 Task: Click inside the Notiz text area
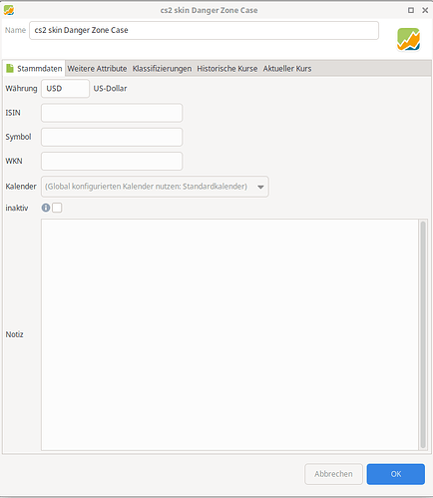pyautogui.click(x=229, y=334)
